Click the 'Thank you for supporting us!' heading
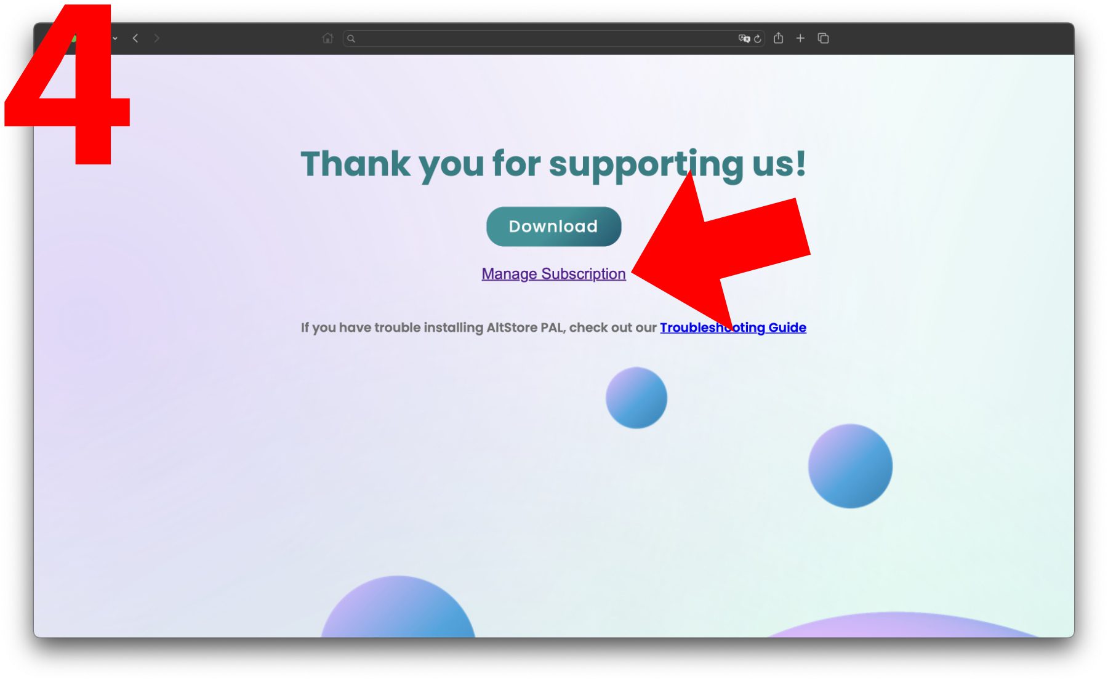 pyautogui.click(x=553, y=164)
